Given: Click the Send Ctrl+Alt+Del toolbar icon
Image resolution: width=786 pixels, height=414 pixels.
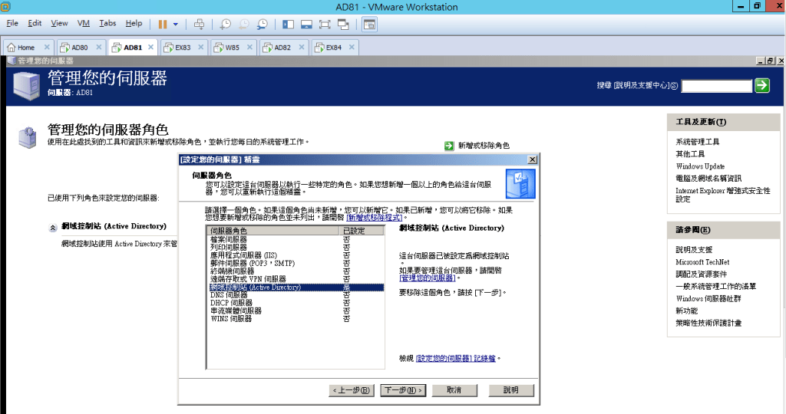Looking at the screenshot, I should click(x=199, y=24).
